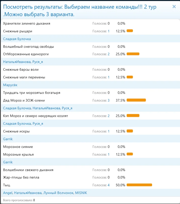
Task: Click the "Всего проголосовало" total line
Action: point(19,200)
